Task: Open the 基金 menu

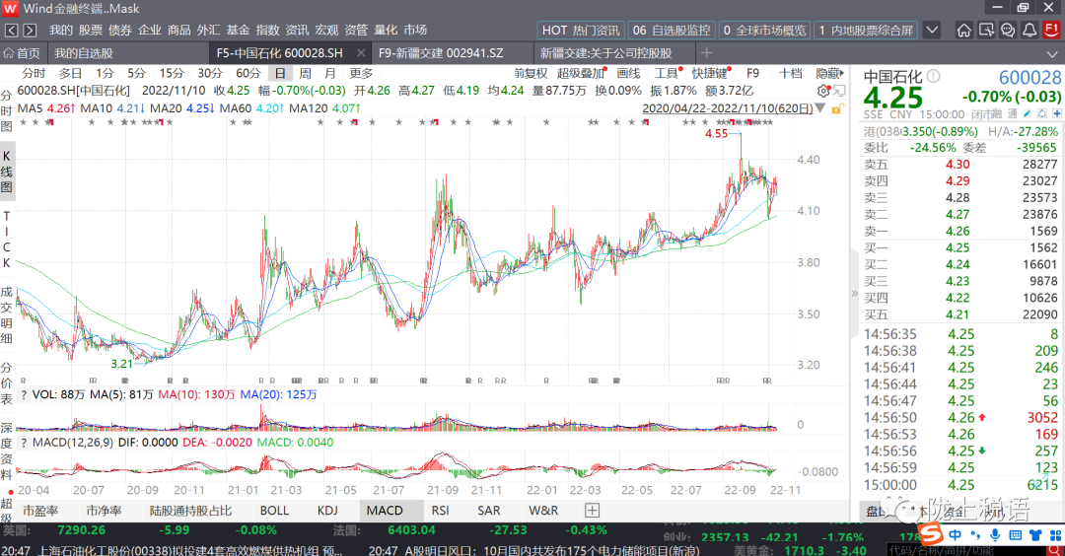Action: pos(238,30)
